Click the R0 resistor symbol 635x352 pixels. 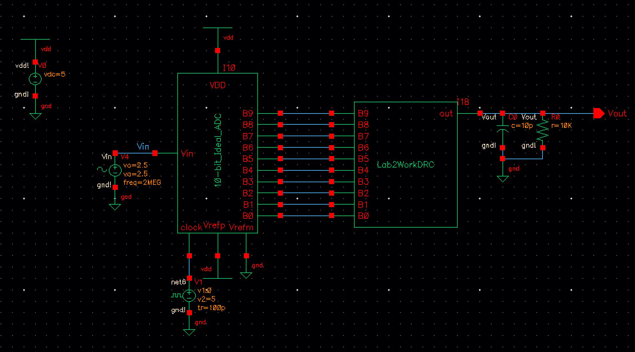[543, 130]
